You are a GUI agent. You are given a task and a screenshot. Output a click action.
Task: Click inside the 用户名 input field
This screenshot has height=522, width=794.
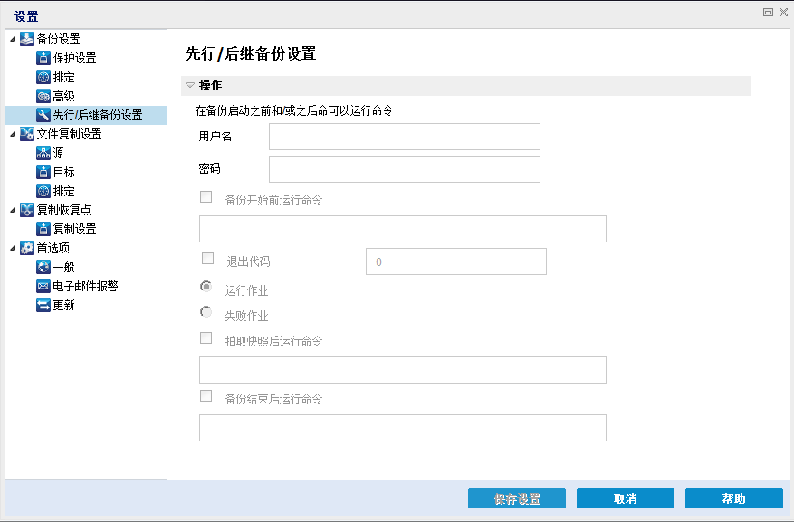404,137
